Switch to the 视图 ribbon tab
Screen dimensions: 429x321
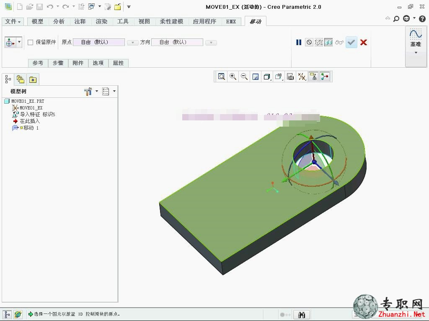[144, 21]
